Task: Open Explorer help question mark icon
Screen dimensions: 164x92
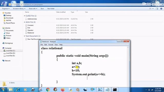Action: (161, 9)
